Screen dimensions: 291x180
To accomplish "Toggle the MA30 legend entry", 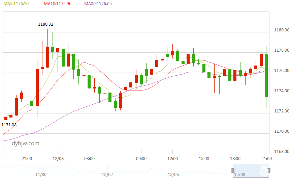I will 98,4.
